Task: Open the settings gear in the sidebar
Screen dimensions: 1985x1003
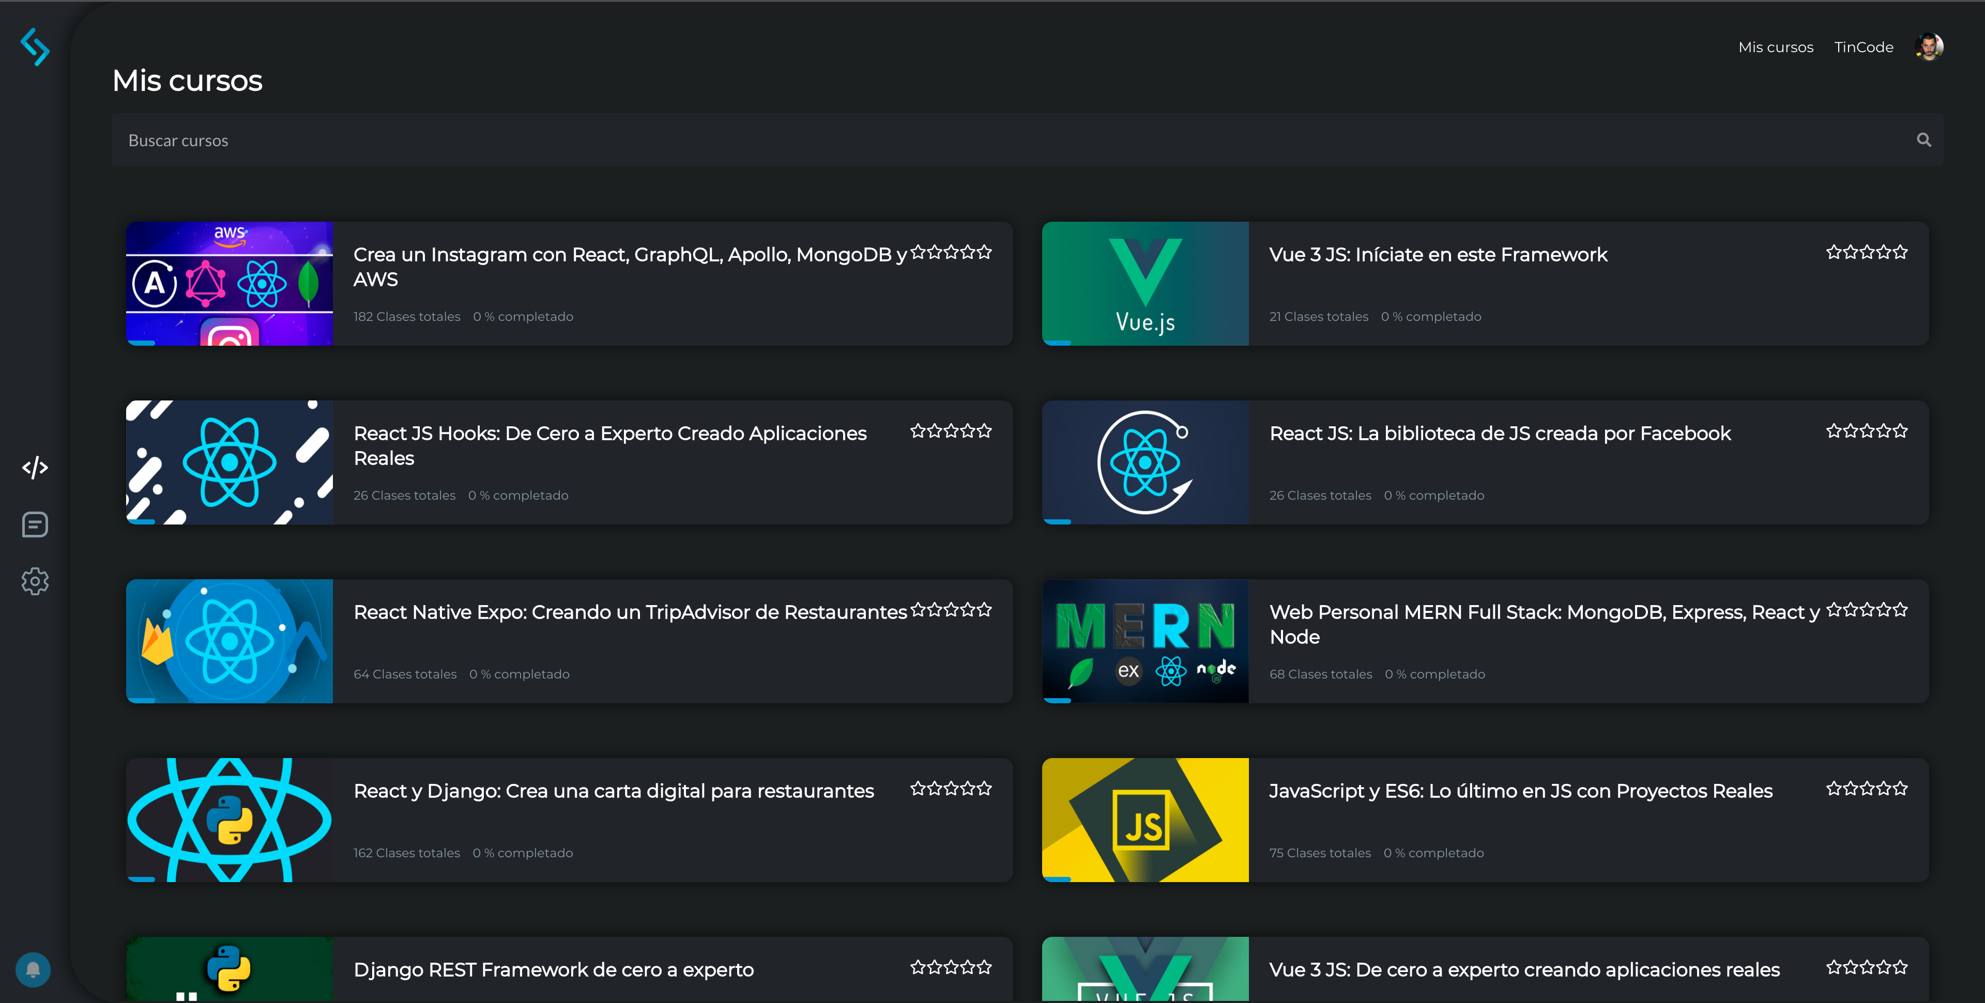Action: click(35, 582)
